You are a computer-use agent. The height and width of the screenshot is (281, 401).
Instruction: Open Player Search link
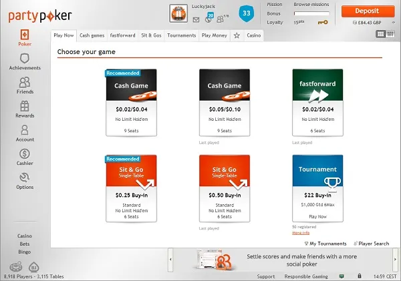tap(372, 244)
